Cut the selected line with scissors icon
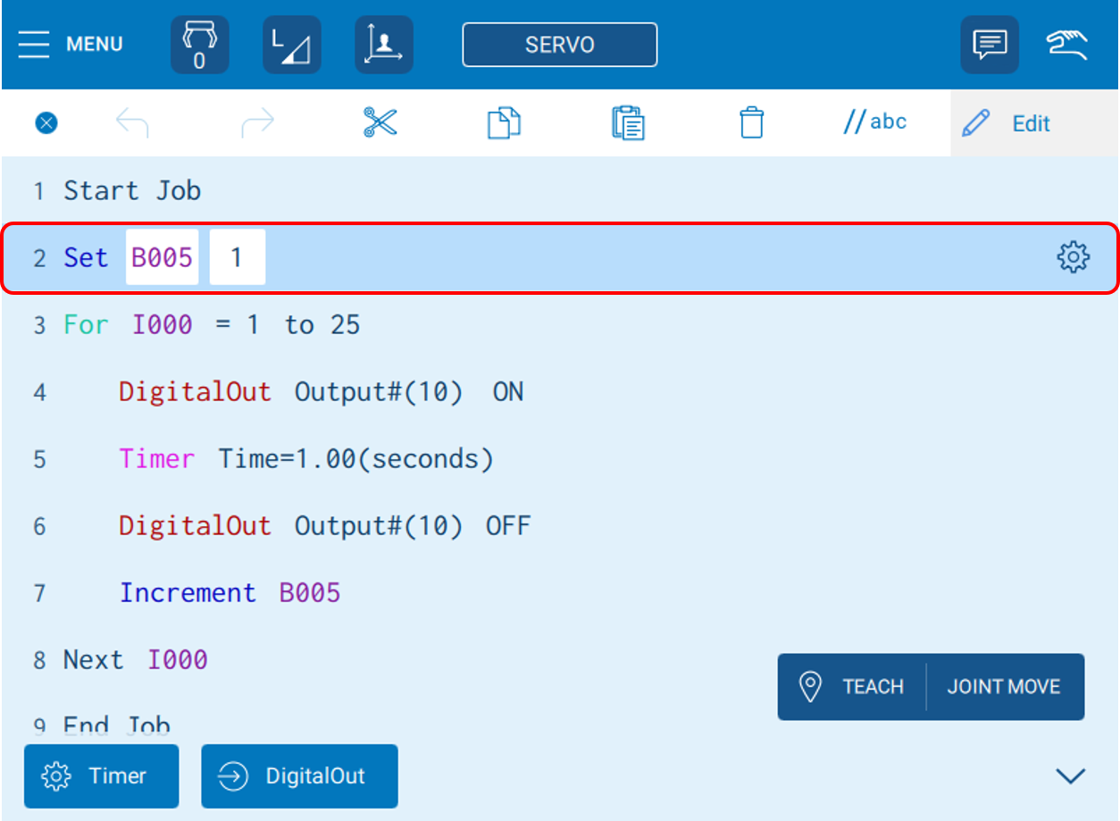This screenshot has width=1120, height=821. click(x=380, y=123)
